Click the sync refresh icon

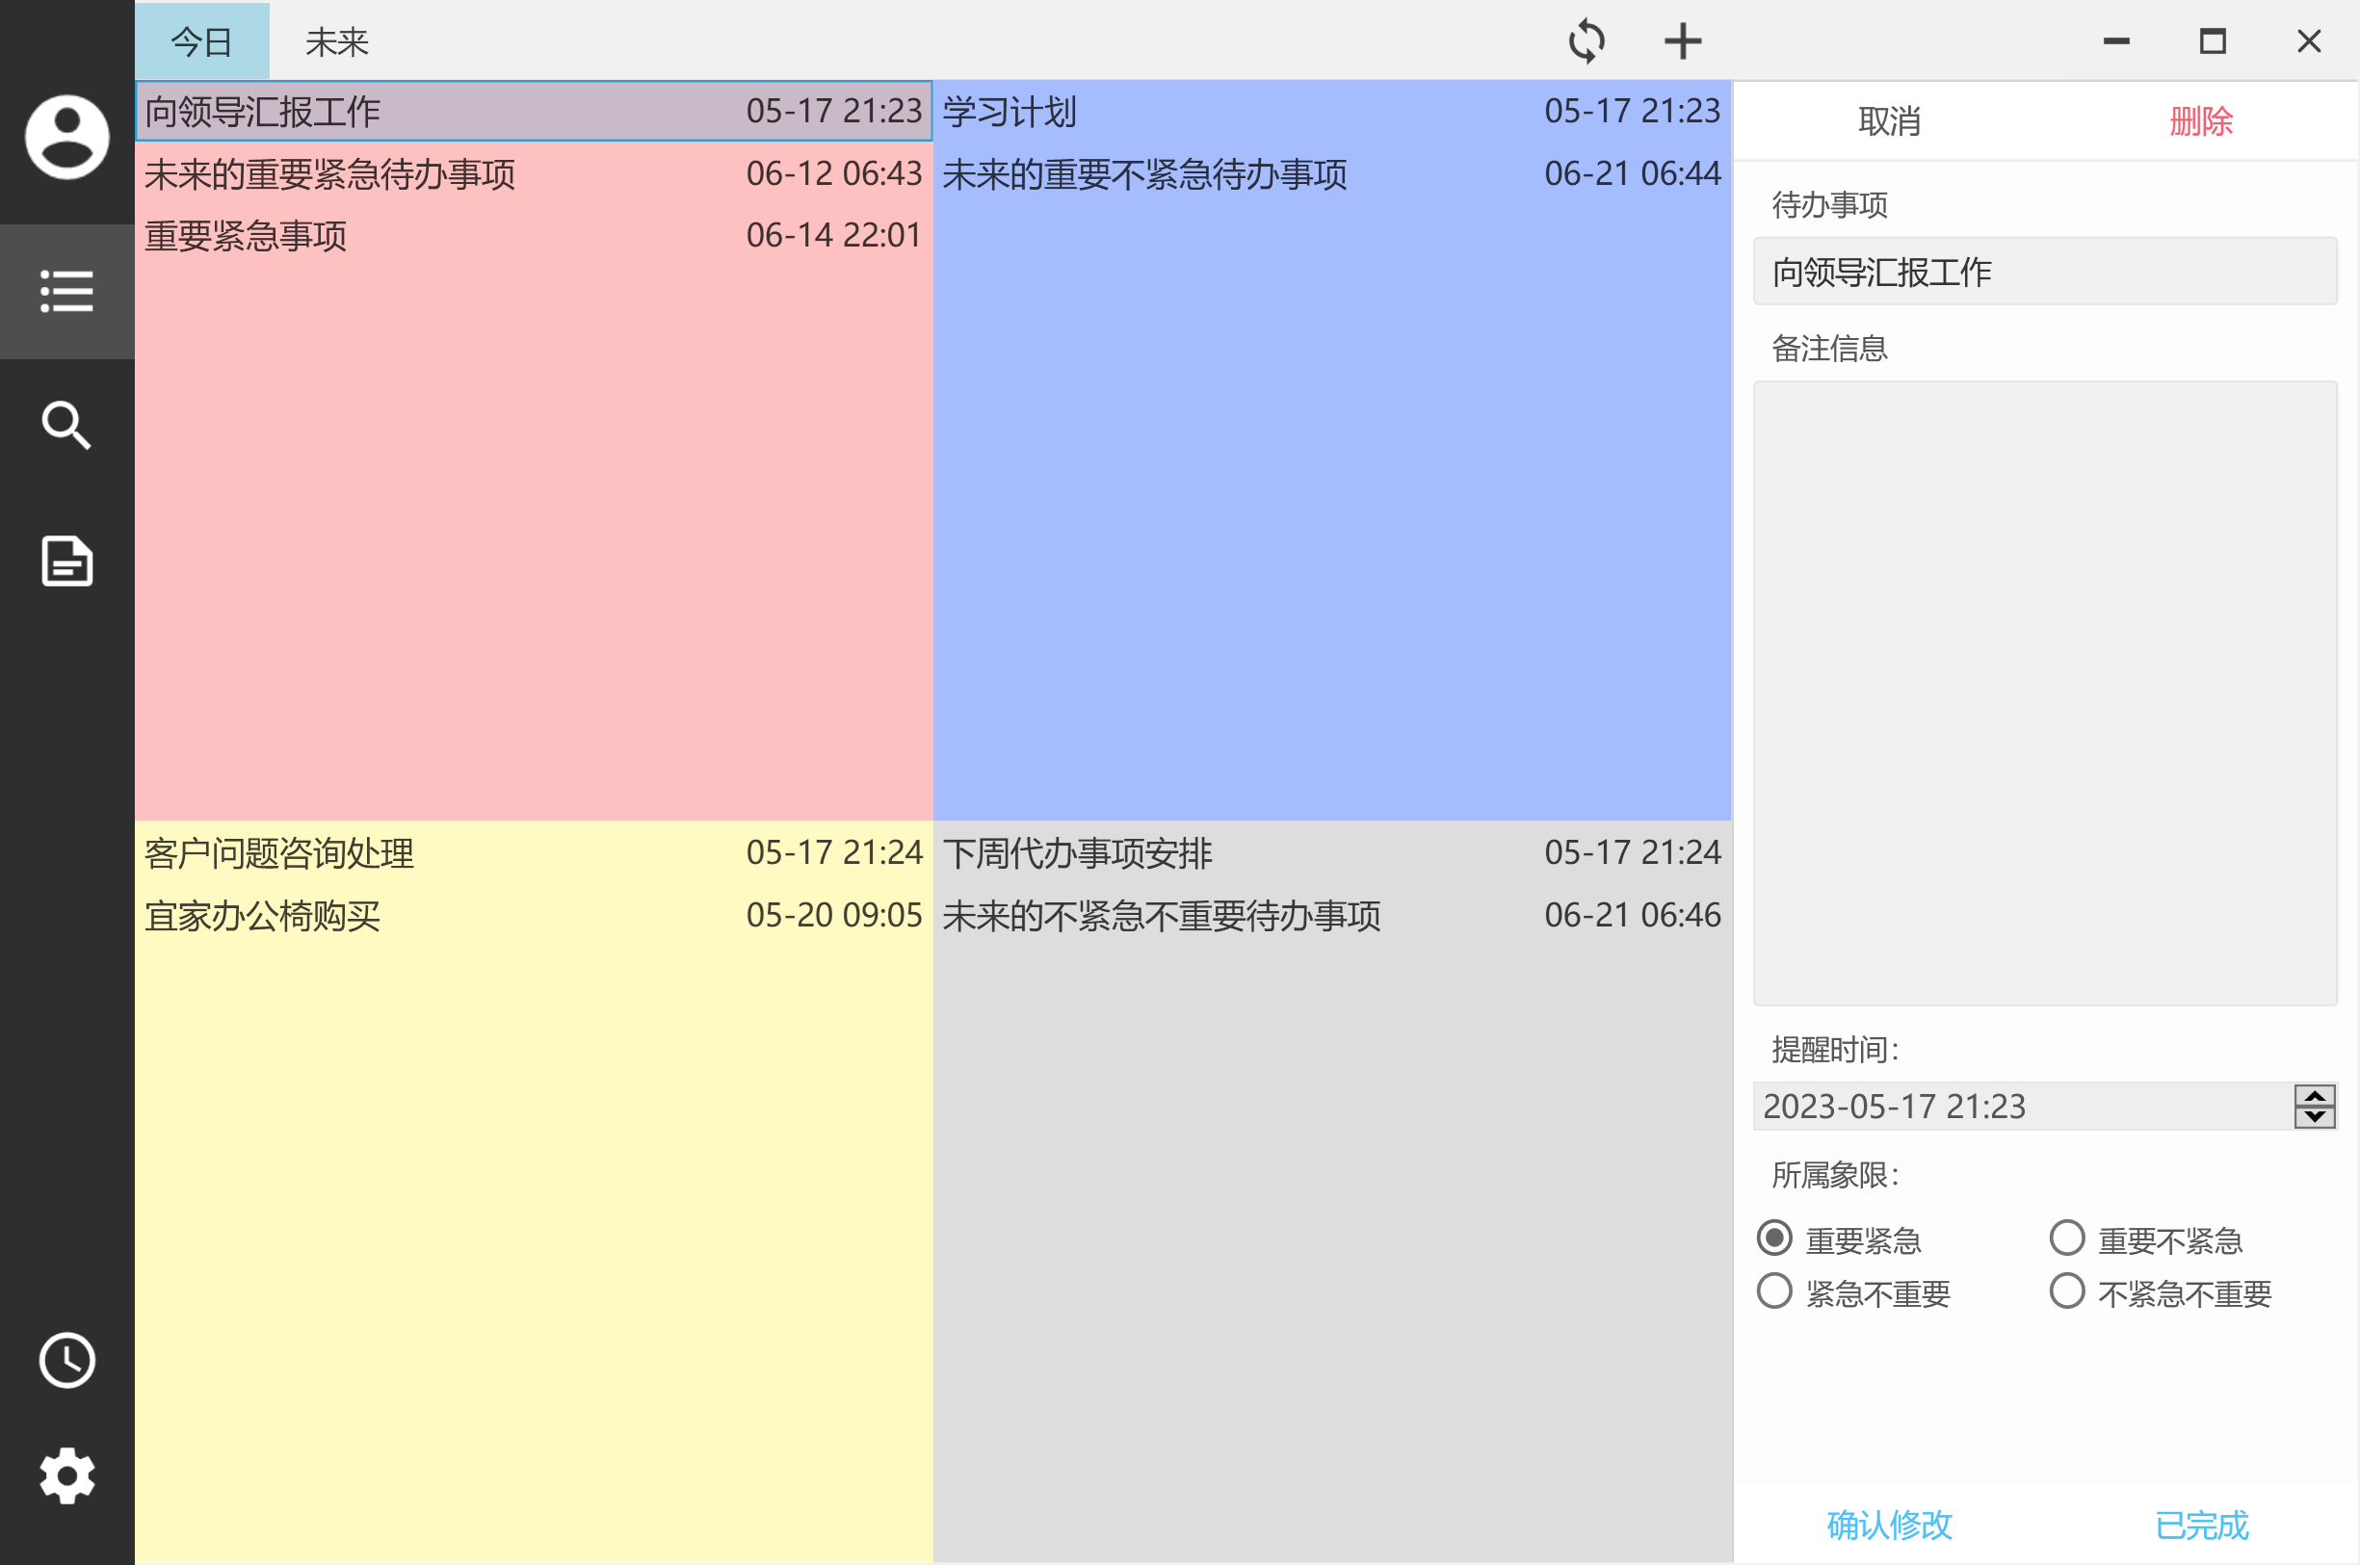(1586, 42)
